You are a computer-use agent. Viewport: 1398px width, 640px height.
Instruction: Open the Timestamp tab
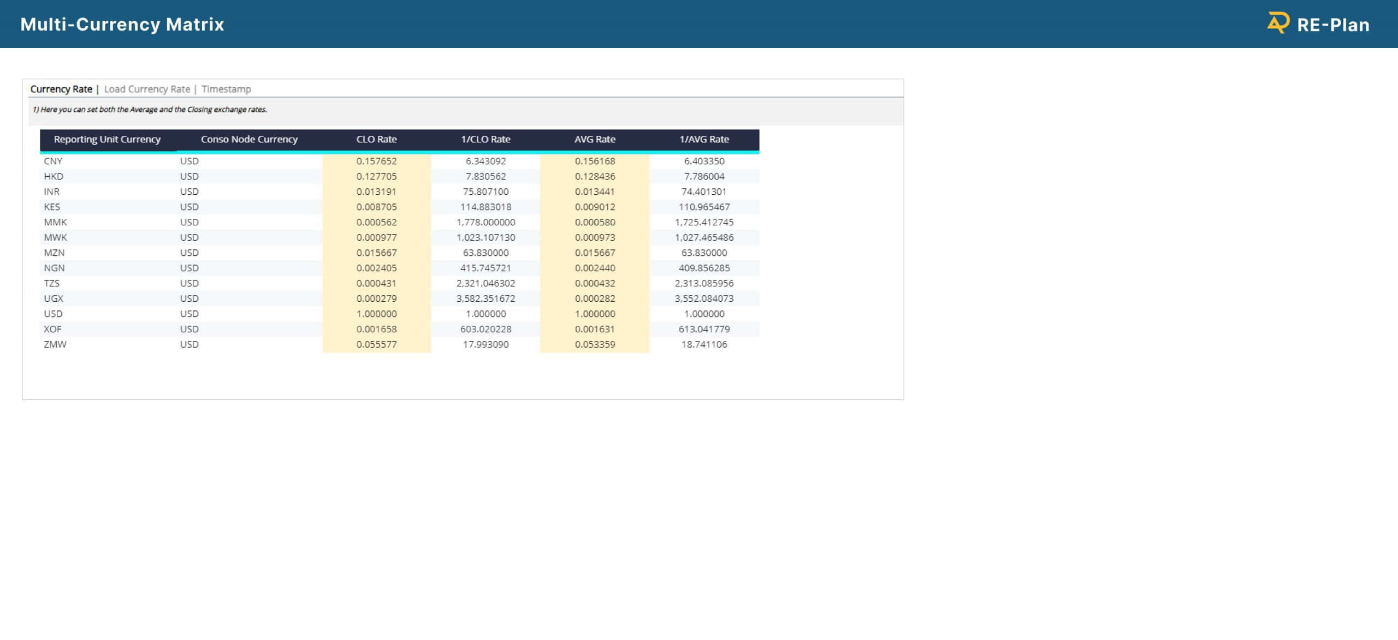coord(226,89)
